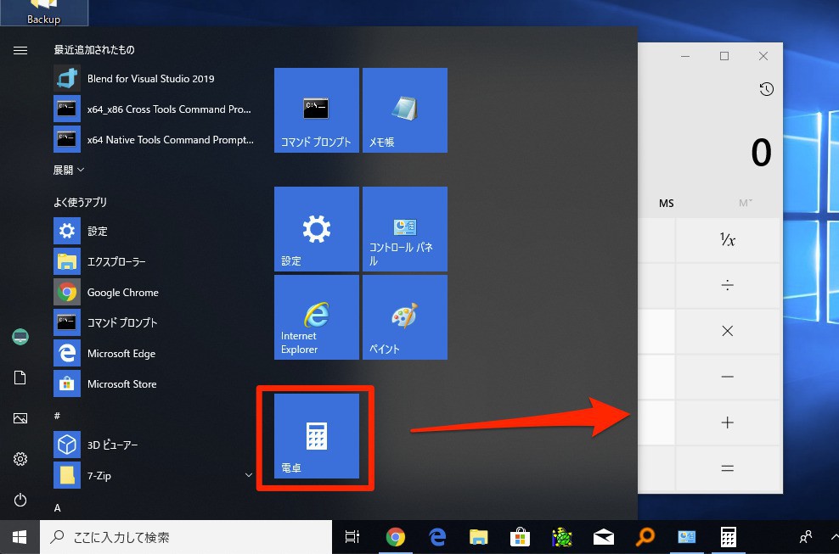Expand the recently added list (展開)
Viewport: 839px width, 554px height.
click(x=69, y=170)
